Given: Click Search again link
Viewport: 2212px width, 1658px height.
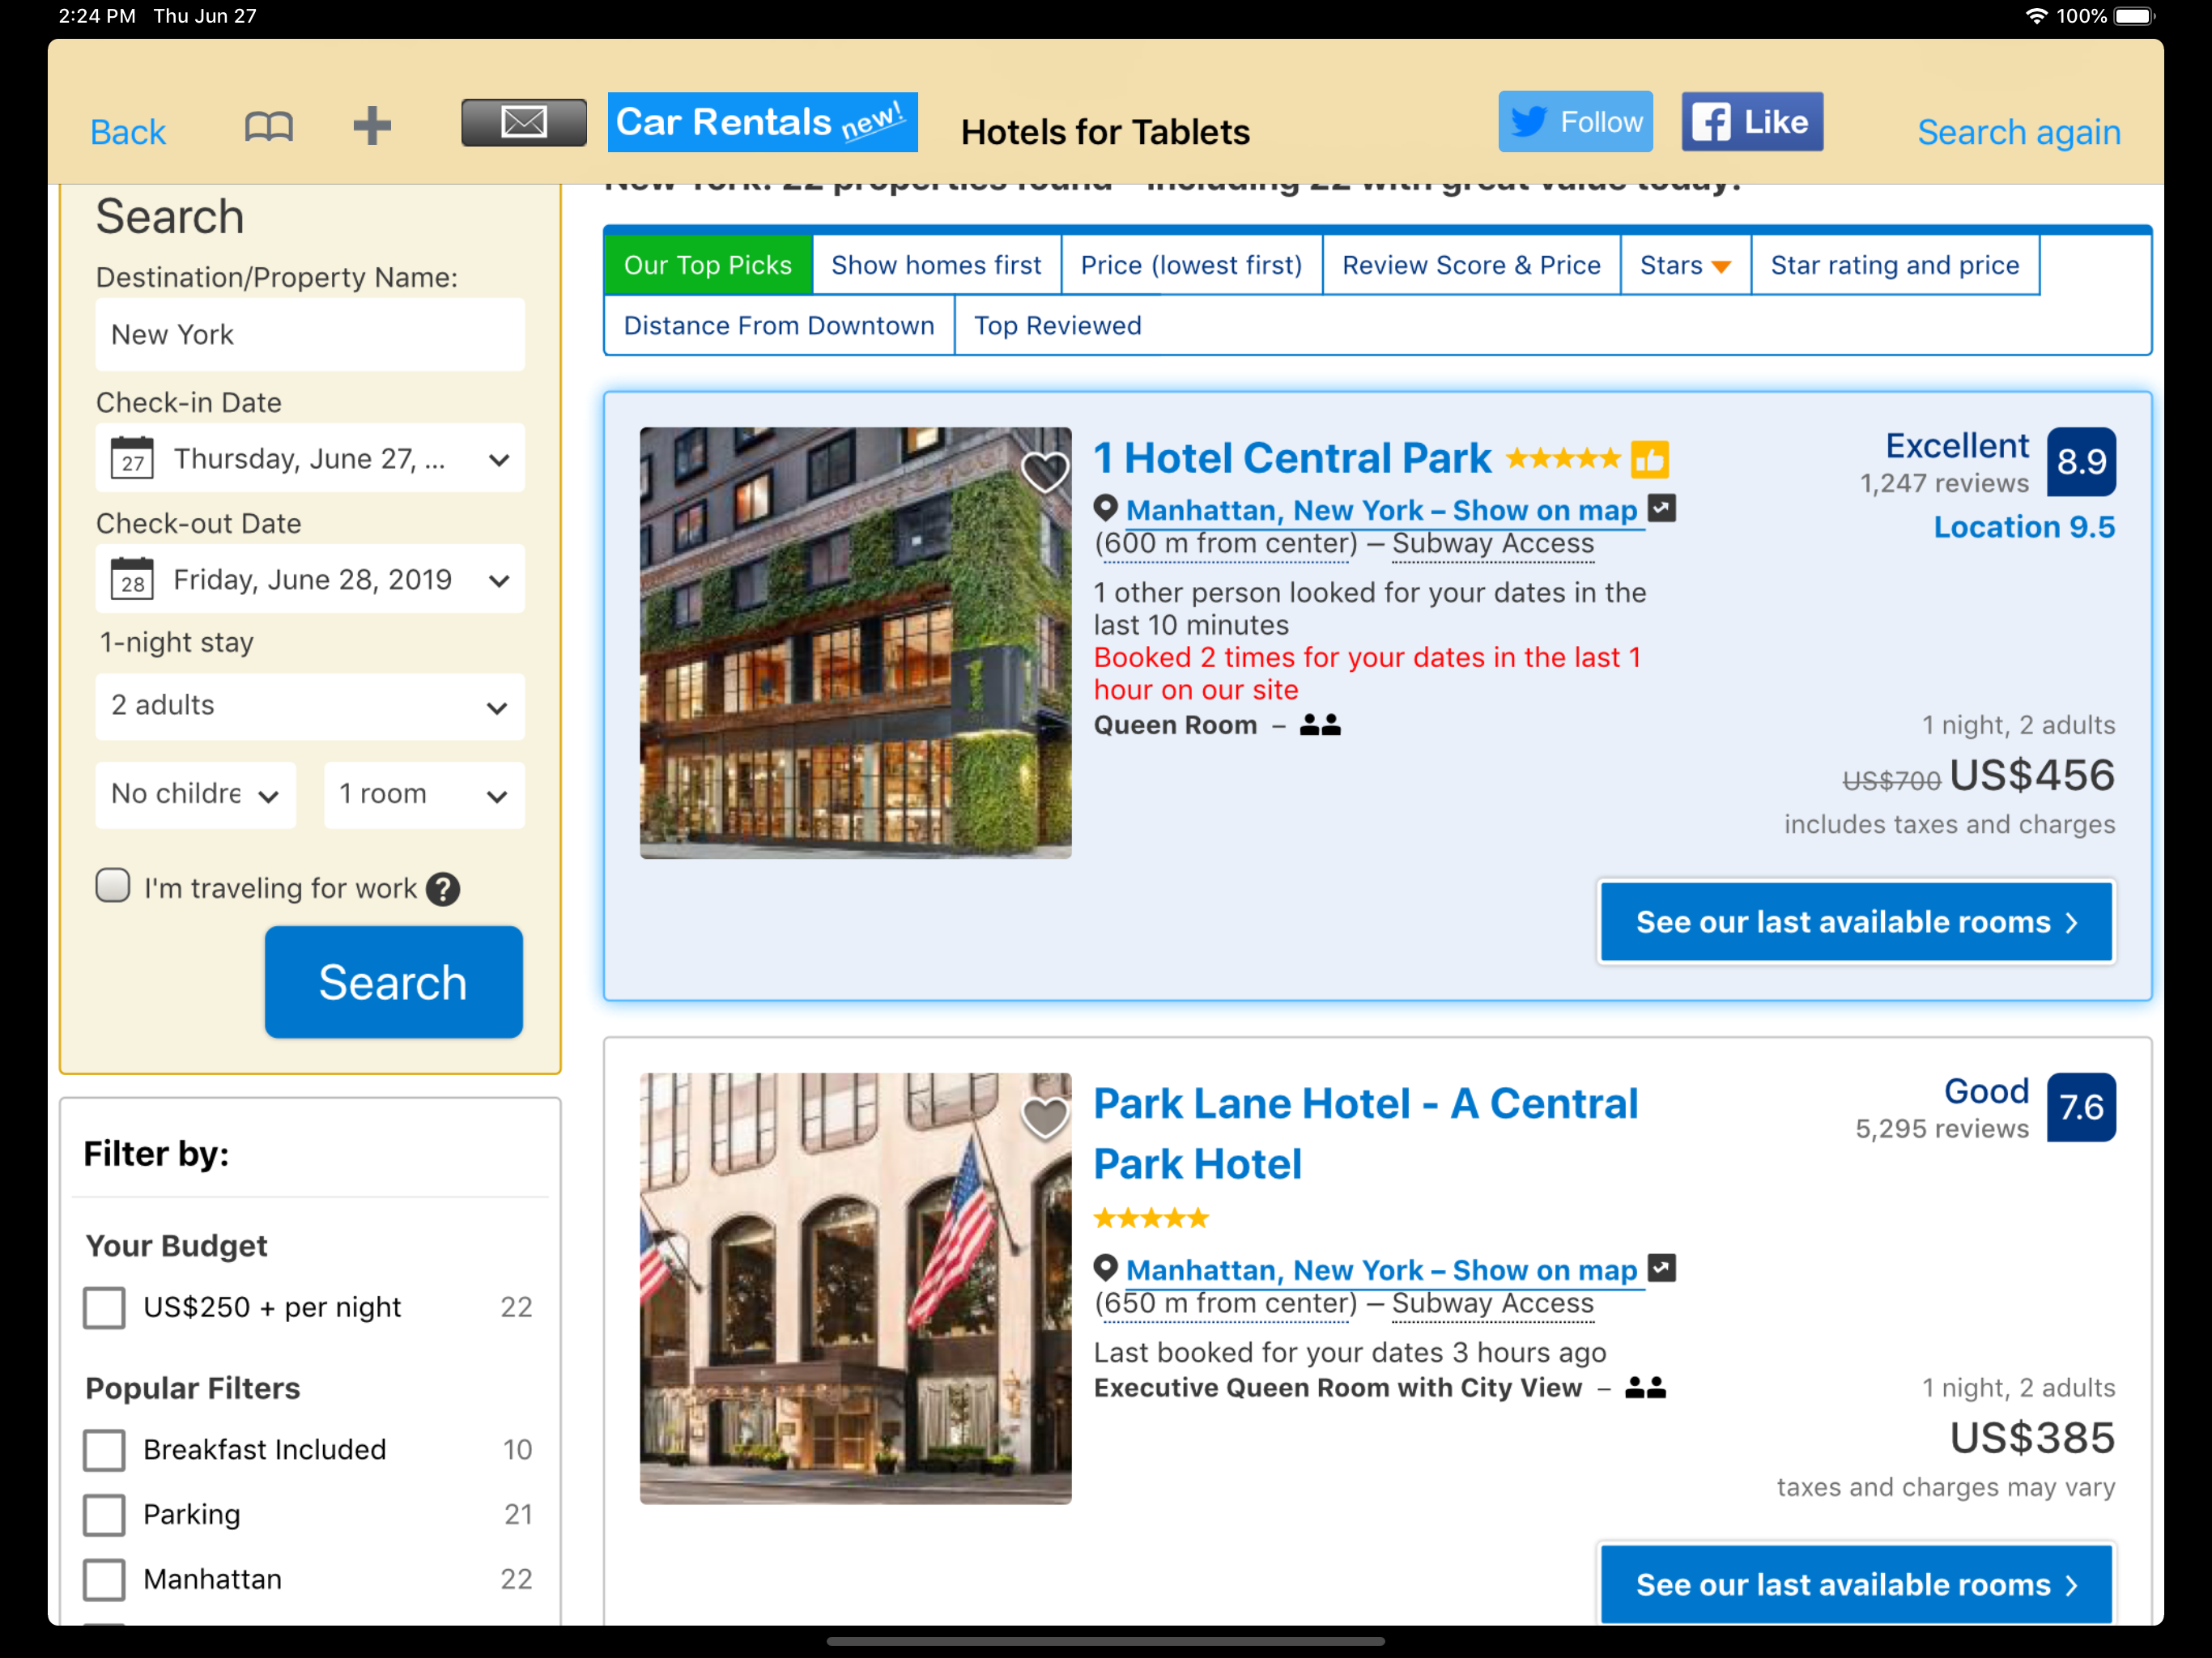Looking at the screenshot, I should pos(2018,132).
